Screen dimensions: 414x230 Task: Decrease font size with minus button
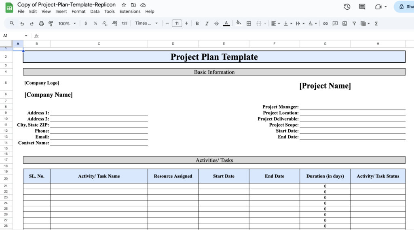click(x=167, y=23)
